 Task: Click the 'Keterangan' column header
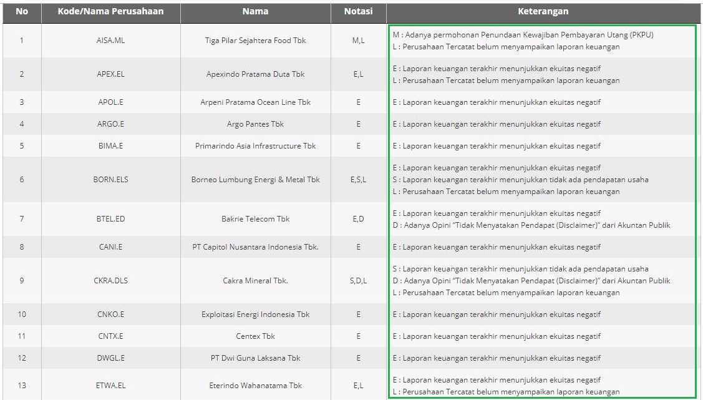coord(543,12)
